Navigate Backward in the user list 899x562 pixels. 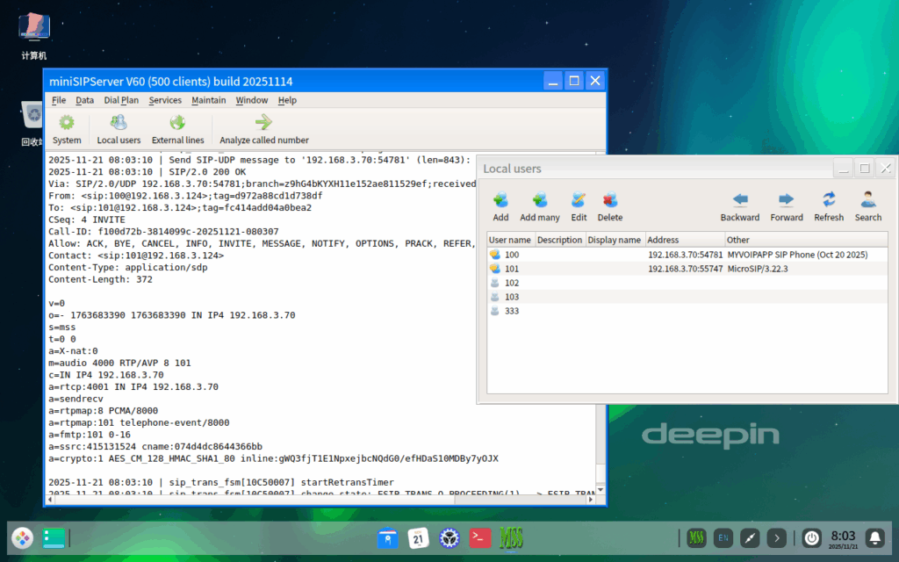pyautogui.click(x=739, y=204)
